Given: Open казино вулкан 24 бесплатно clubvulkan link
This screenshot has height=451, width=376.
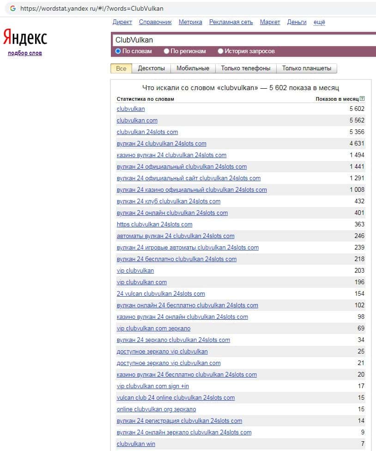Looking at the screenshot, I should 187,374.
